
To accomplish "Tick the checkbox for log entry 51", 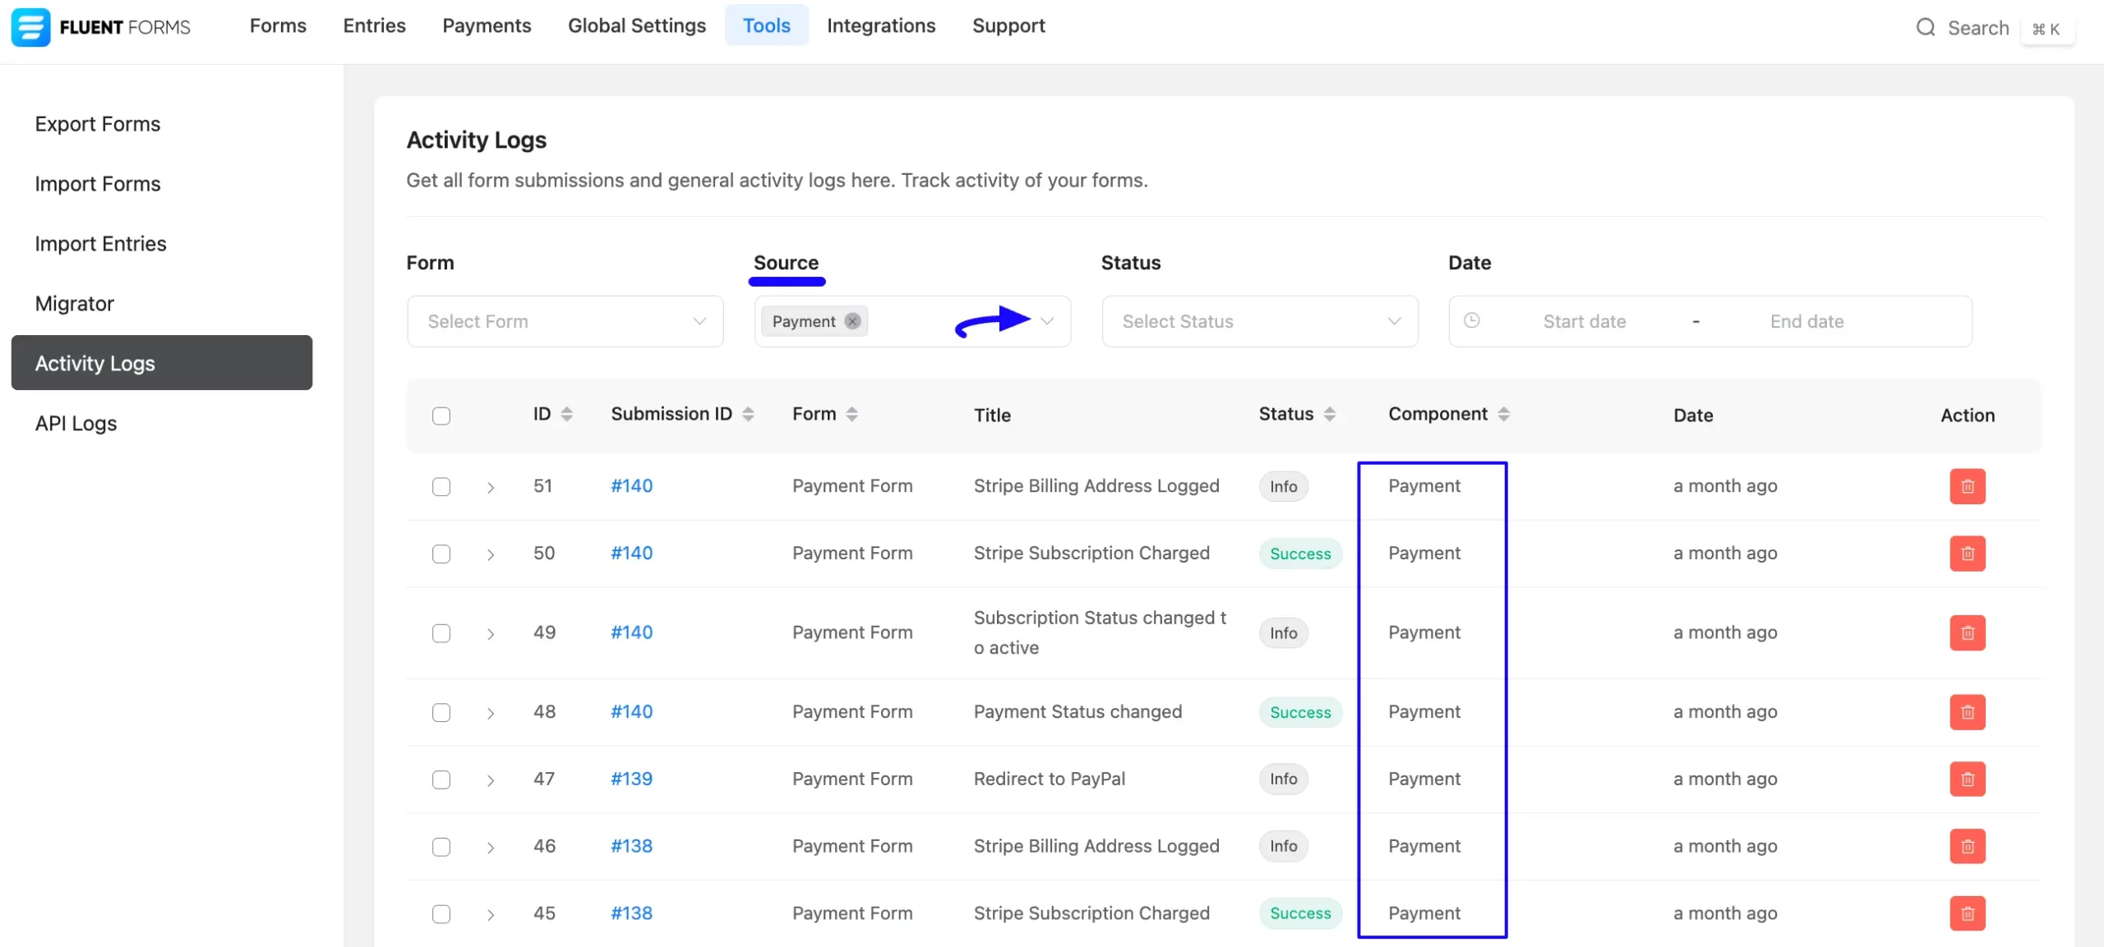I will tap(441, 486).
